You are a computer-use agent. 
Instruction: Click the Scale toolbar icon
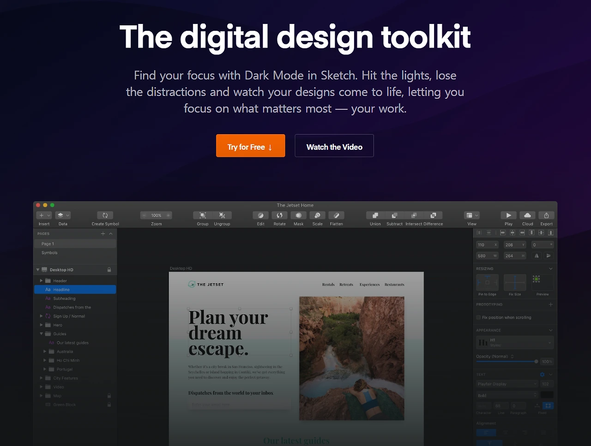(318, 215)
